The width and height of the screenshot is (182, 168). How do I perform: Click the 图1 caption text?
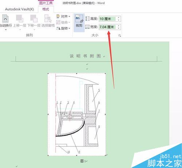point(83,161)
